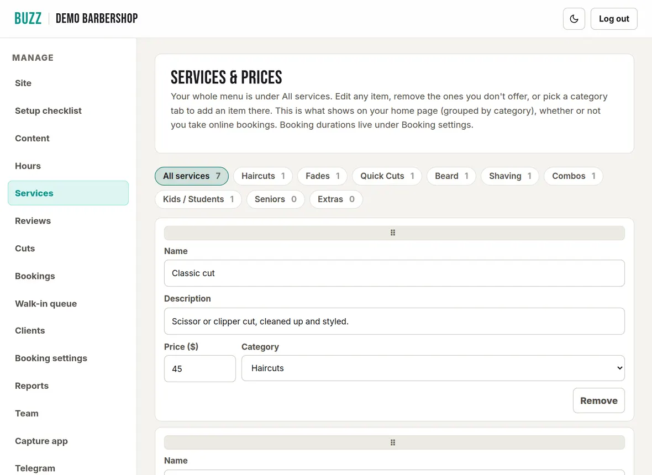Grab the drag handle of the second service card

(394, 442)
